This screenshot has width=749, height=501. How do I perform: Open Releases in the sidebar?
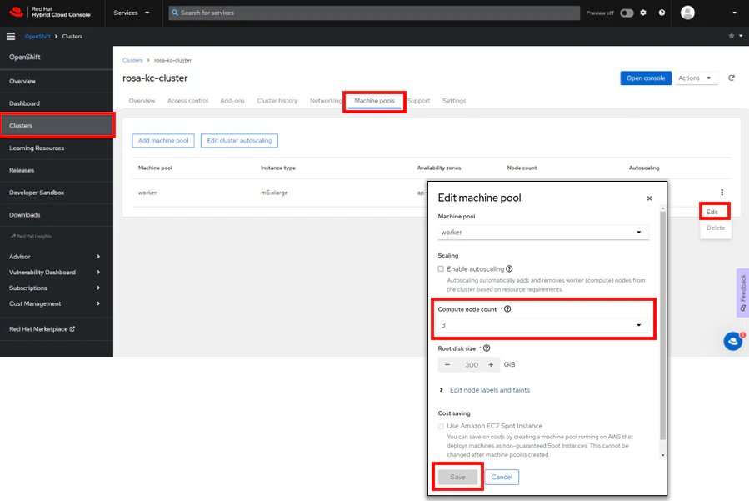(x=57, y=170)
